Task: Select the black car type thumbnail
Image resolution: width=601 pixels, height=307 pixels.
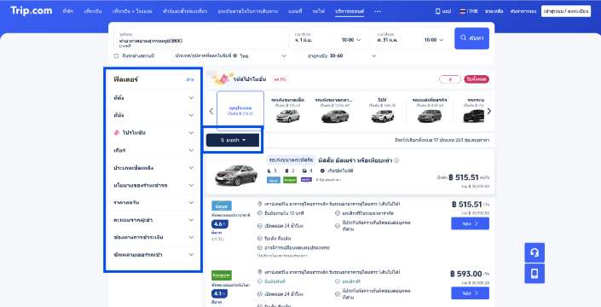Action: [473, 115]
